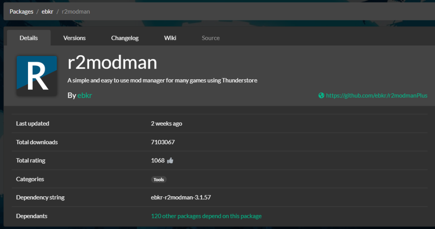Click the globe icon beside the GitHub link
Image resolution: width=435 pixels, height=229 pixels.
coord(321,95)
